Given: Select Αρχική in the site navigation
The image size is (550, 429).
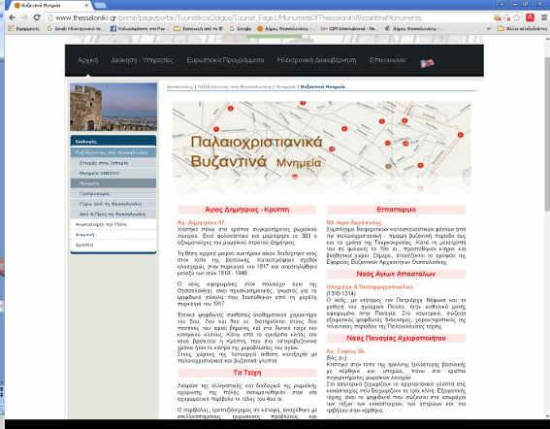Looking at the screenshot, I should coord(87,60).
